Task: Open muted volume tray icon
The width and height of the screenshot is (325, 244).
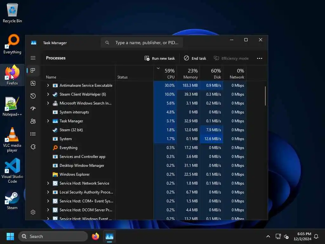Action: [286, 236]
